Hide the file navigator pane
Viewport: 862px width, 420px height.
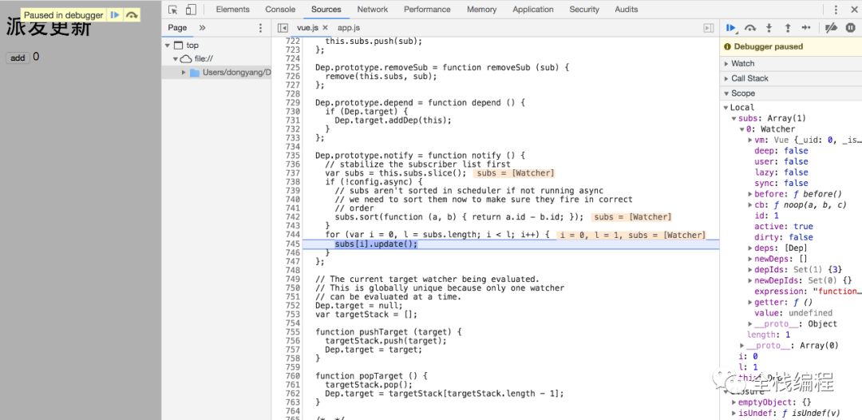click(283, 27)
